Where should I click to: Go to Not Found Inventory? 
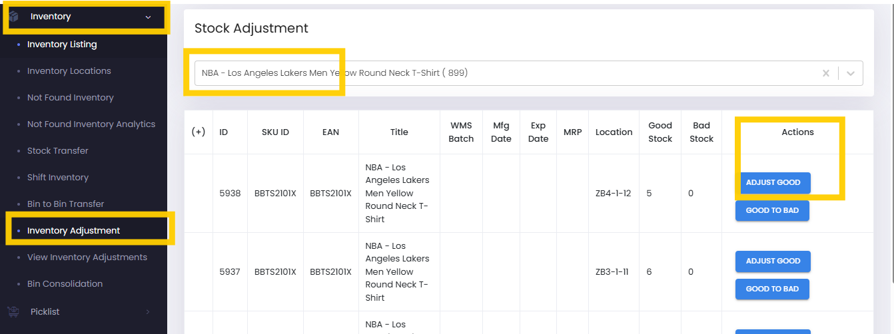point(71,98)
